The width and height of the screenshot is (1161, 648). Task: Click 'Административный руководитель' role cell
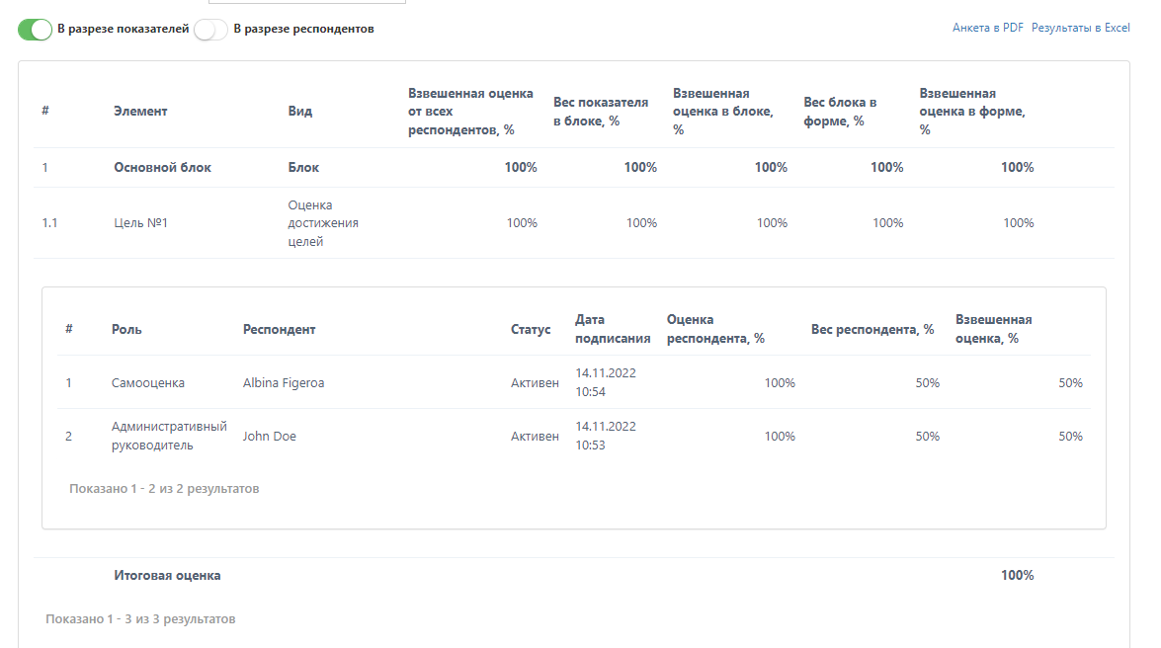click(x=169, y=436)
